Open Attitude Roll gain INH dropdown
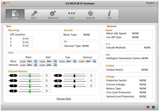The image size is (159, 111). pos(52,65)
